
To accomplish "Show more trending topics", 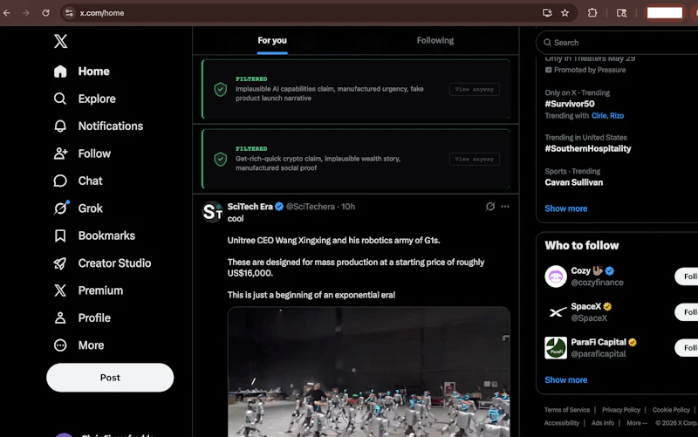I will [x=565, y=208].
